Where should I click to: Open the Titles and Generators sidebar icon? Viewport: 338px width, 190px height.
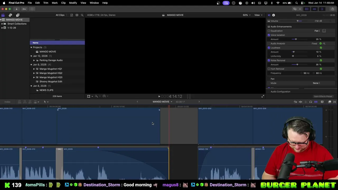18,15
